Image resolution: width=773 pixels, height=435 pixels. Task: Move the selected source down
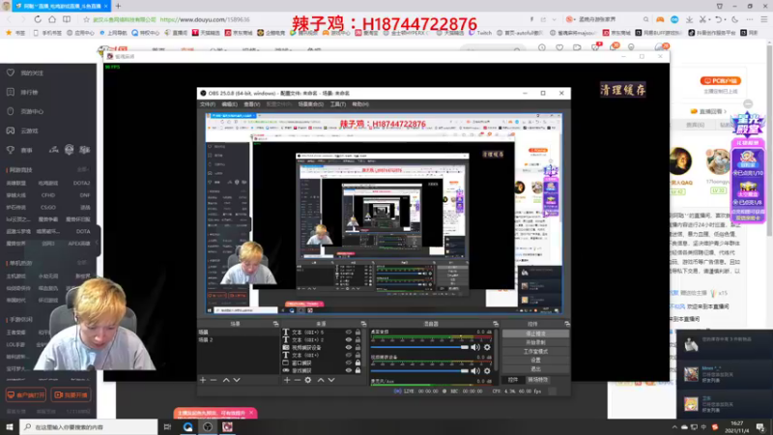pos(331,380)
